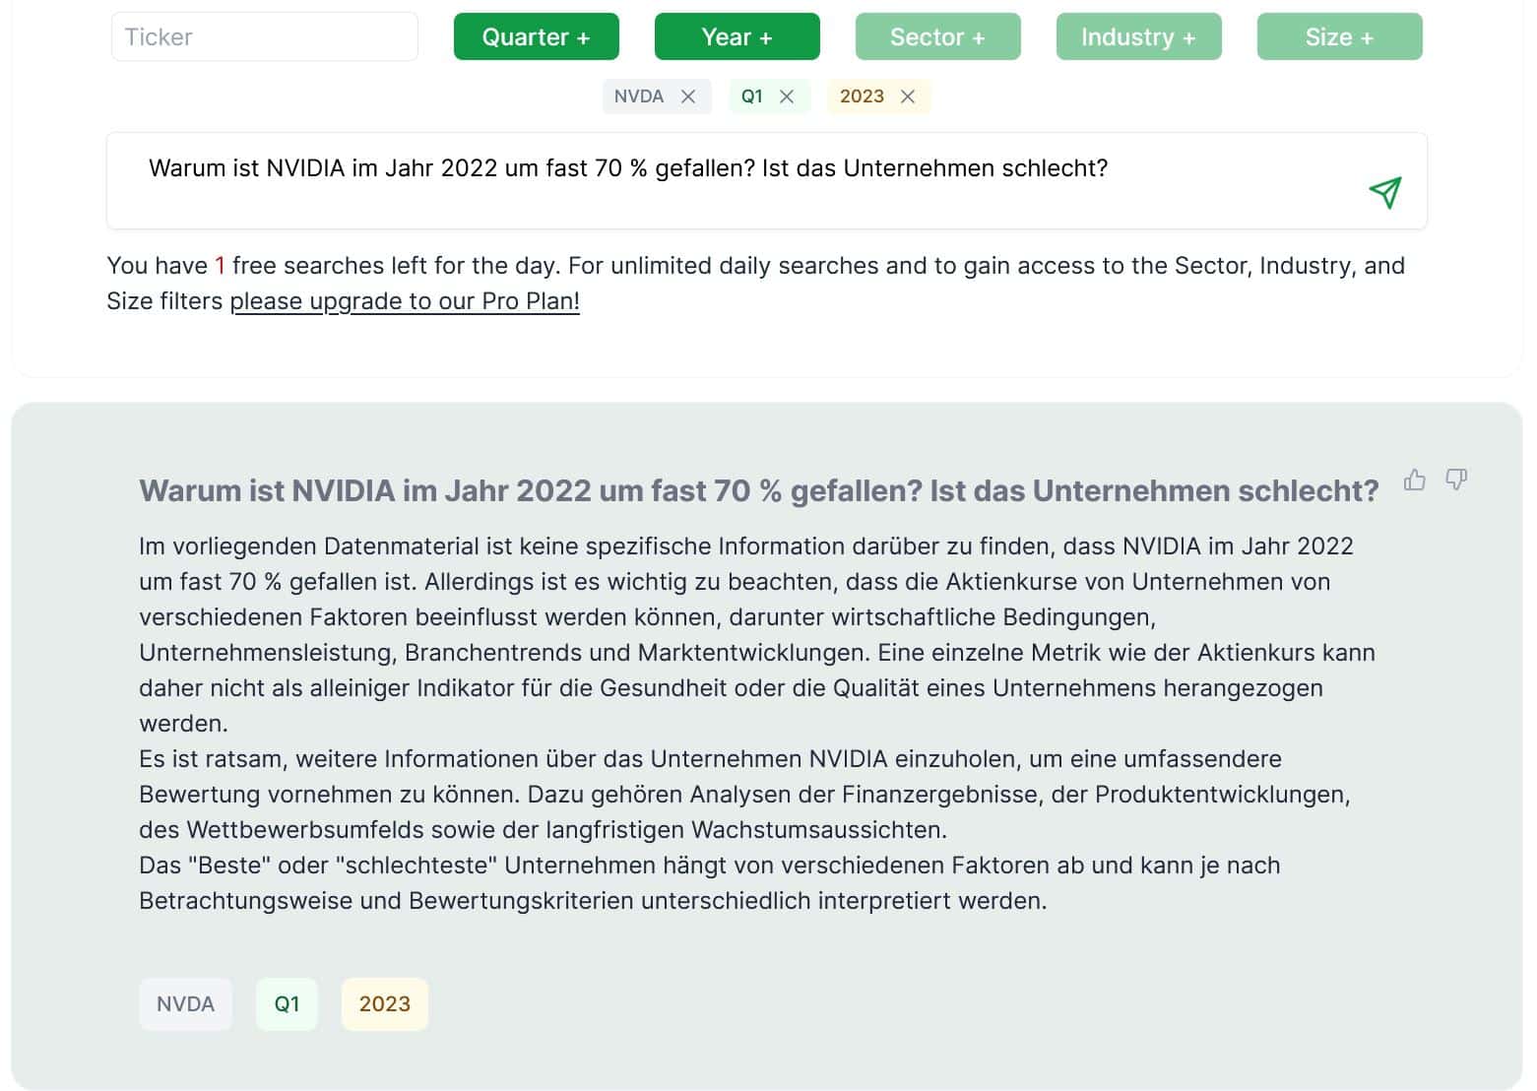Click the answer heading 'Warum ist NVIDIA im Jahr 2022'
This screenshot has width=1537, height=1091.
click(x=759, y=490)
